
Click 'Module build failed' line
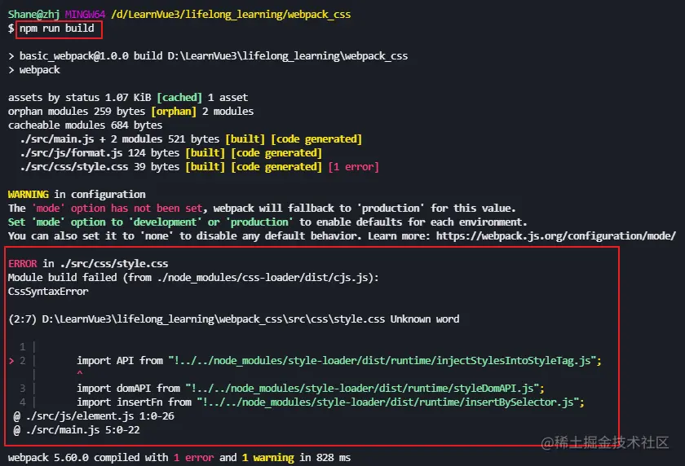pos(193,278)
